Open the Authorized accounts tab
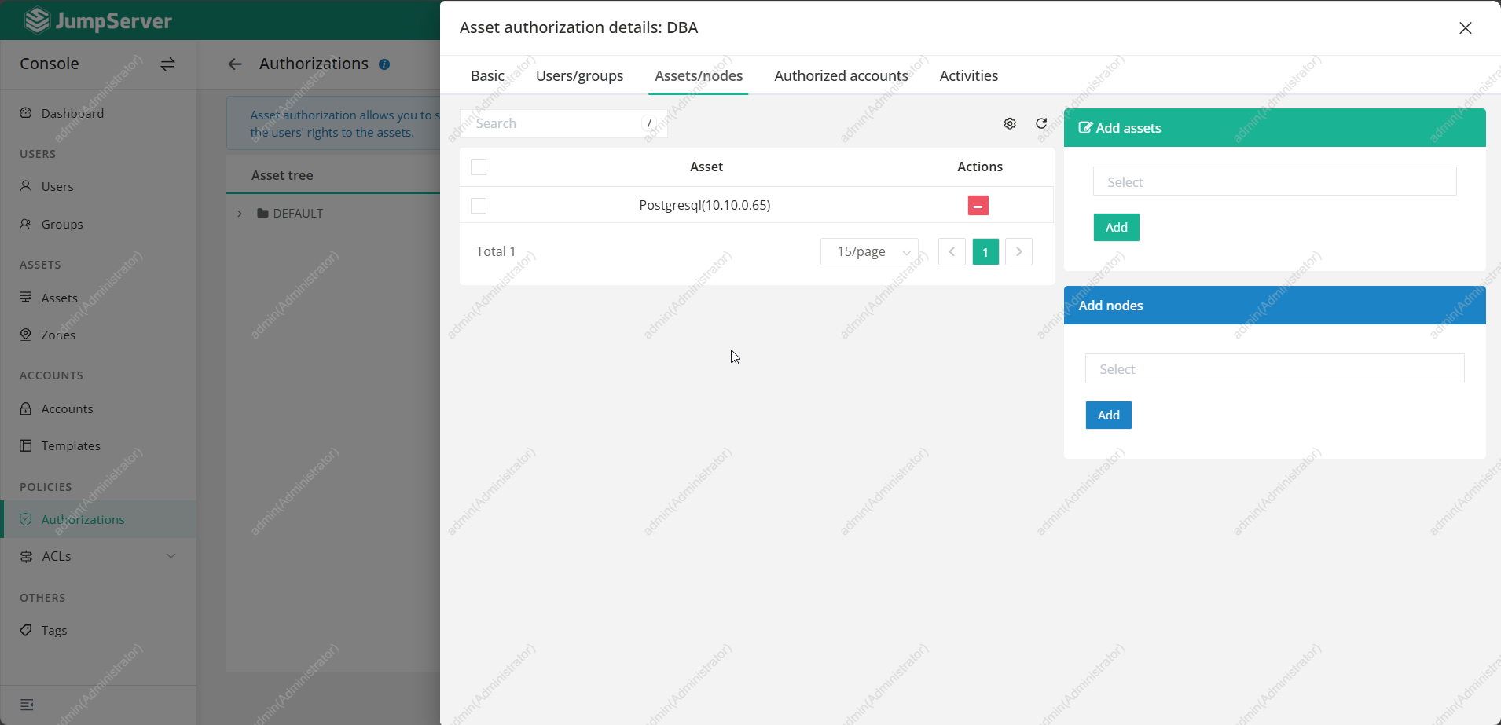The image size is (1501, 725). pyautogui.click(x=841, y=76)
